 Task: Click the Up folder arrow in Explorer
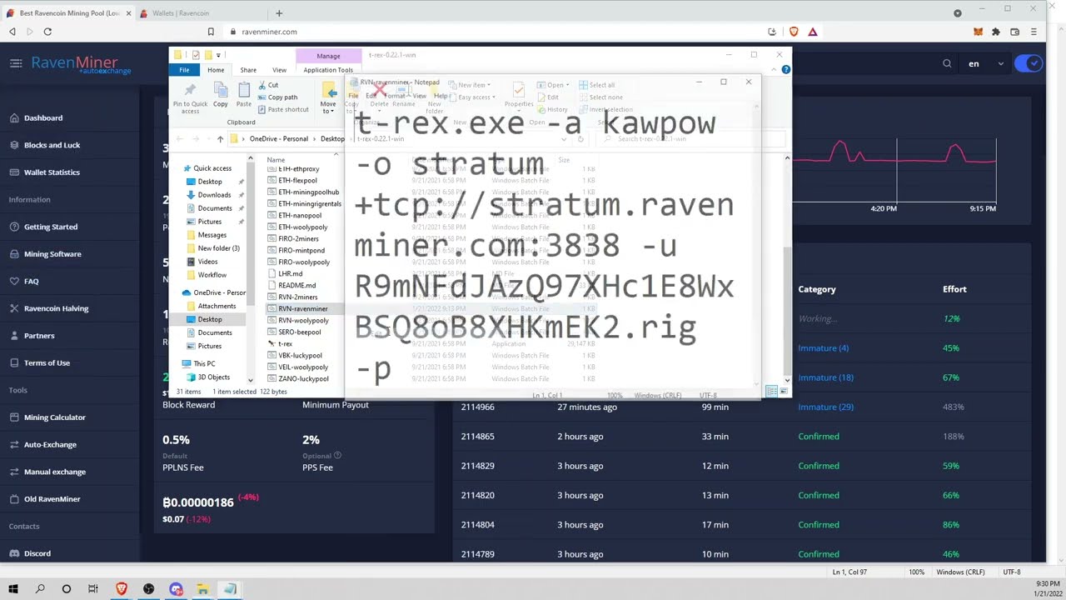[x=220, y=139]
